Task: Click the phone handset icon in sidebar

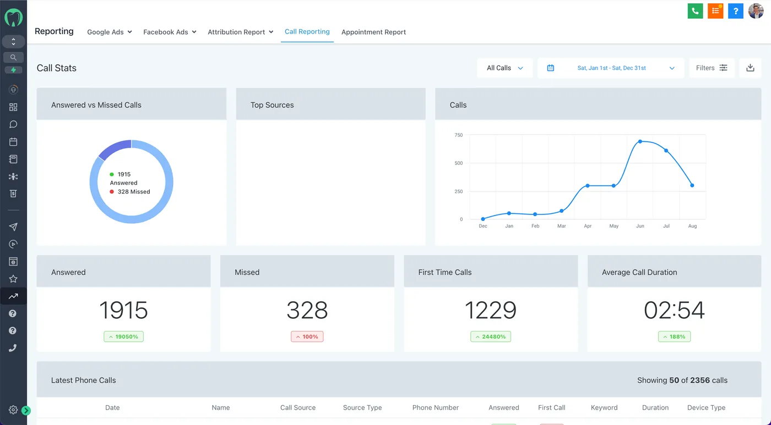Action: click(13, 348)
